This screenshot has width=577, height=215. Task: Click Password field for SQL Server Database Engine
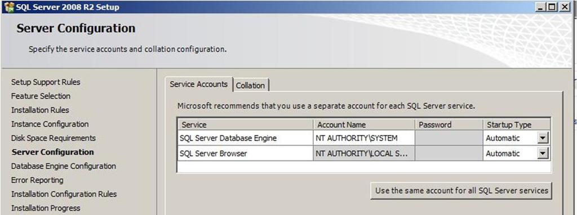[449, 138]
